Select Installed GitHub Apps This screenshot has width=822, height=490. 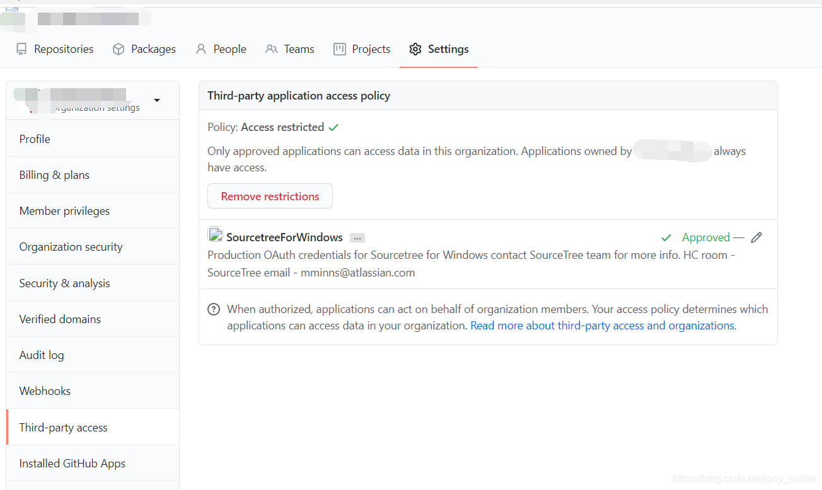(72, 463)
